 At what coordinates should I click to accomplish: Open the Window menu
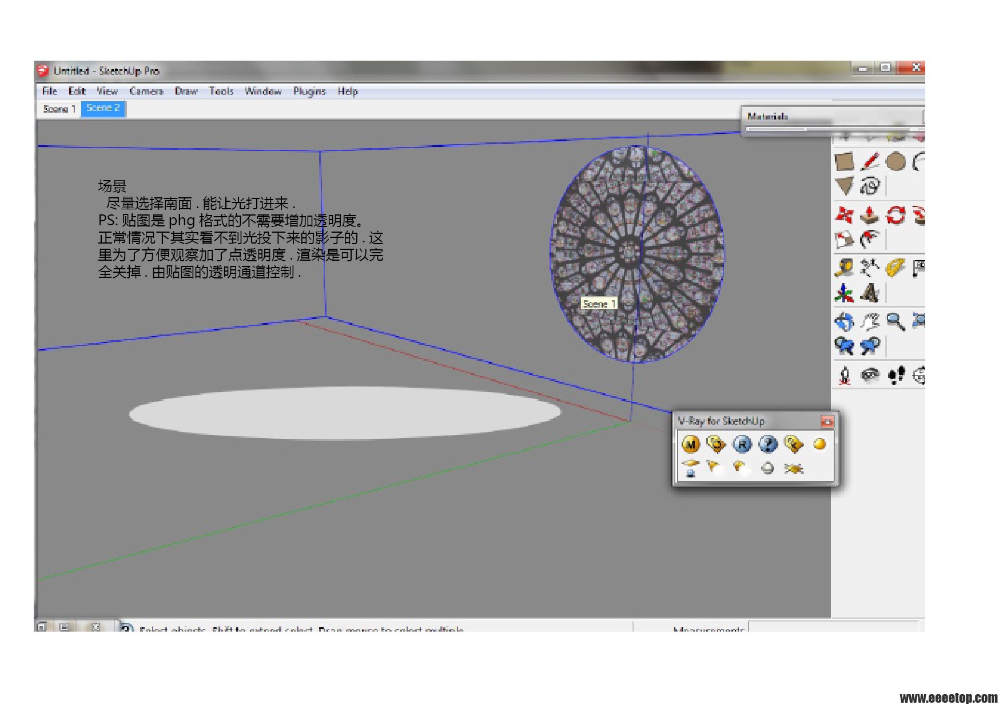pyautogui.click(x=263, y=91)
